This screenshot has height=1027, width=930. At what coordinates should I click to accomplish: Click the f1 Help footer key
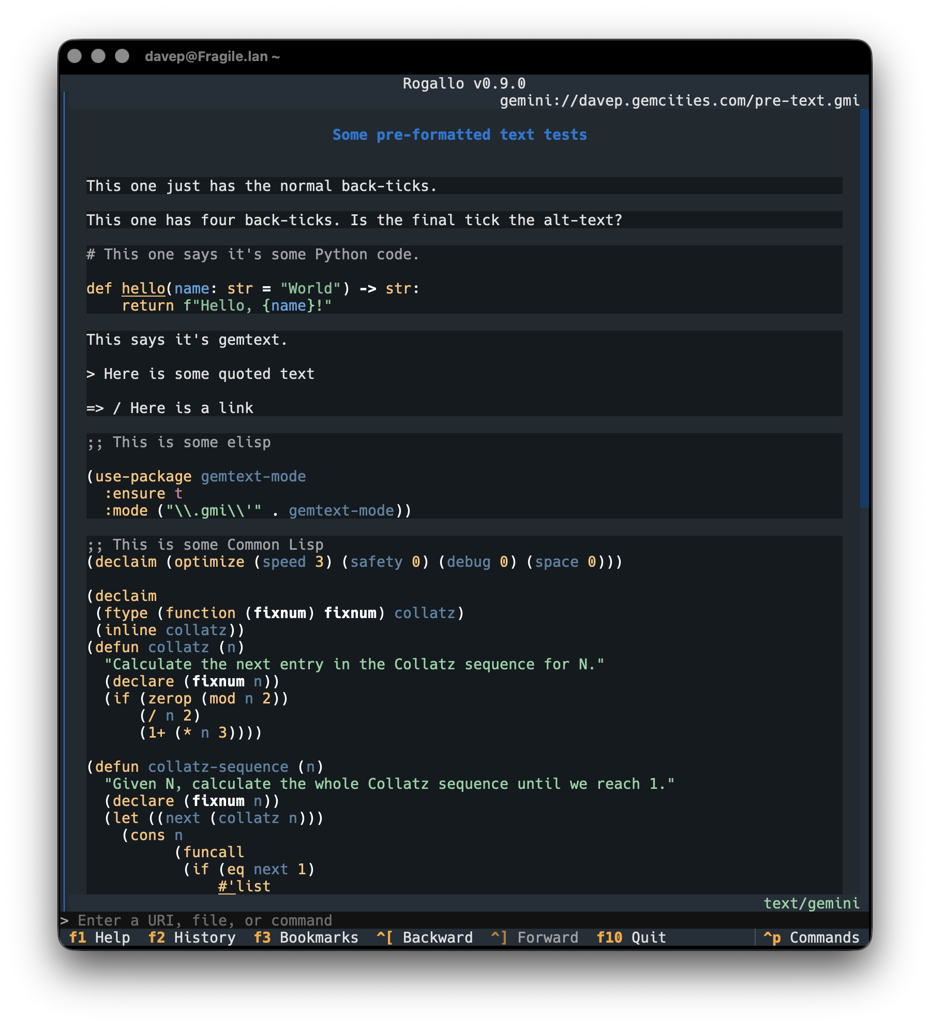click(x=99, y=937)
